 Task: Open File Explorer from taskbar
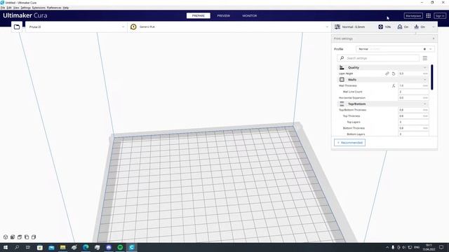click(x=62, y=247)
